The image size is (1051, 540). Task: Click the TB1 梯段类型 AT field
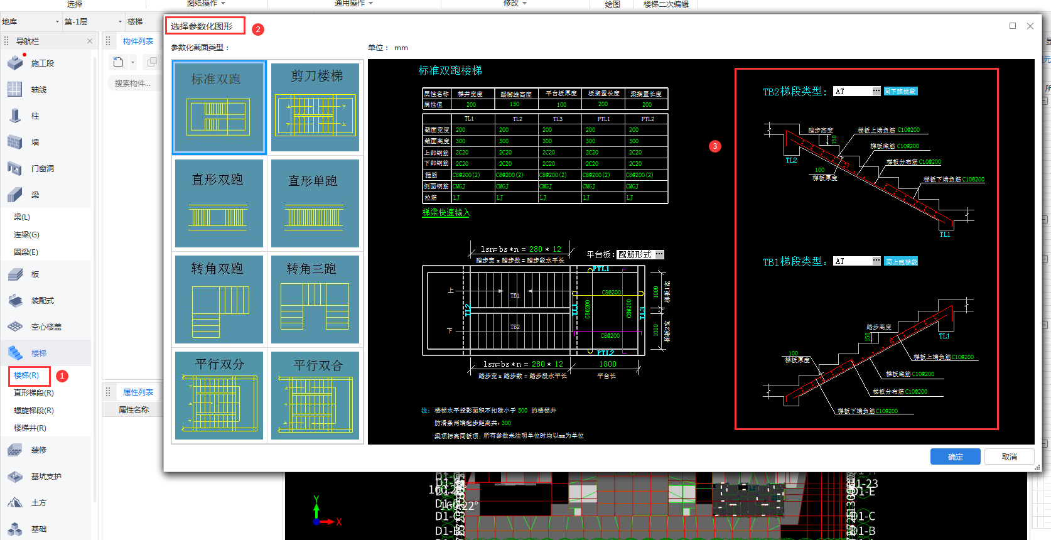[x=853, y=261]
